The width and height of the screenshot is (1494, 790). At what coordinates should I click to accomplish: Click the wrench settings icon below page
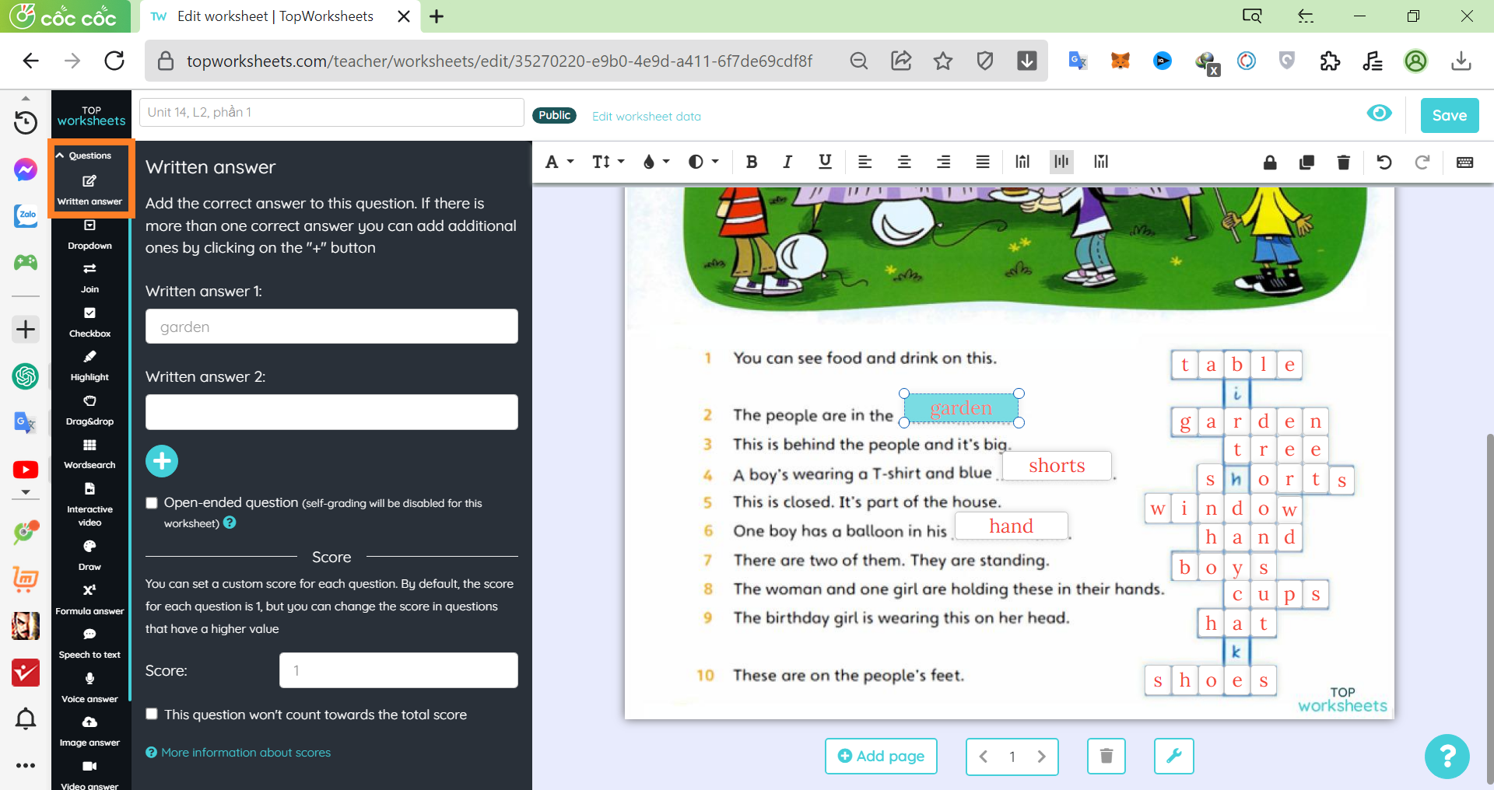tap(1173, 756)
